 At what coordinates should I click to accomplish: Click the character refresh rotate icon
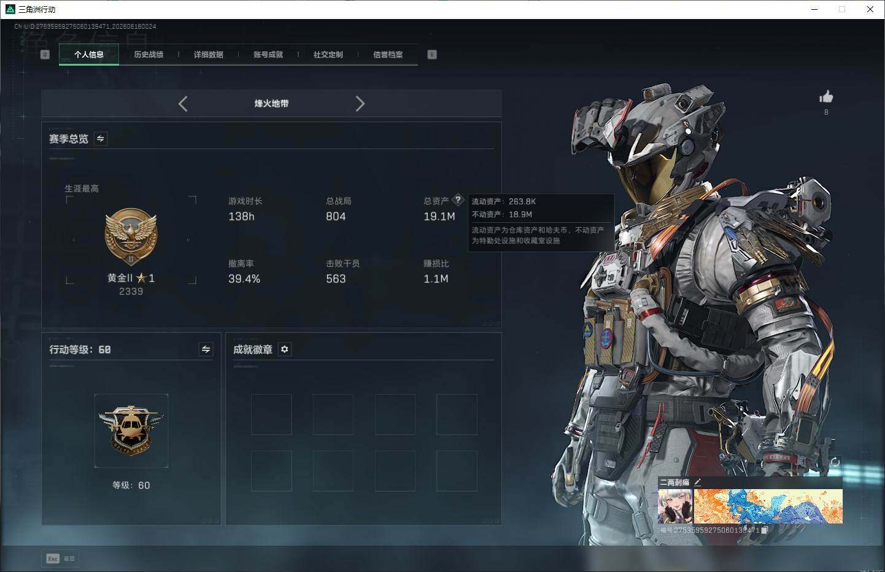tap(835, 462)
